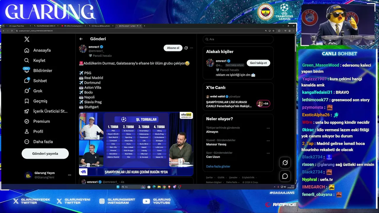Screen dimensions: 379x213
Task: Click the Grok icon beside Abone ol
Action: [x=186, y=48]
